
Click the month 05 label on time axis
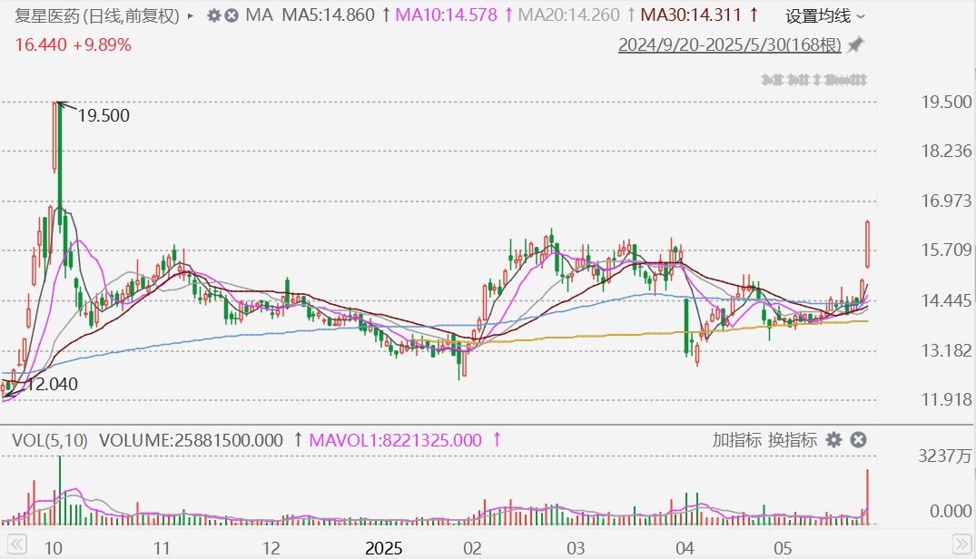(783, 548)
